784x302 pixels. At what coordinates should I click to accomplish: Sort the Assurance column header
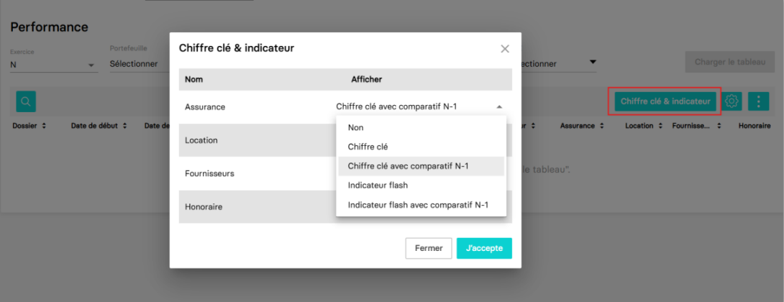[581, 126]
